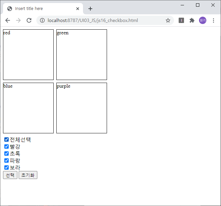
Task: Go back with the browser back arrow
Action: pyautogui.click(x=8, y=20)
